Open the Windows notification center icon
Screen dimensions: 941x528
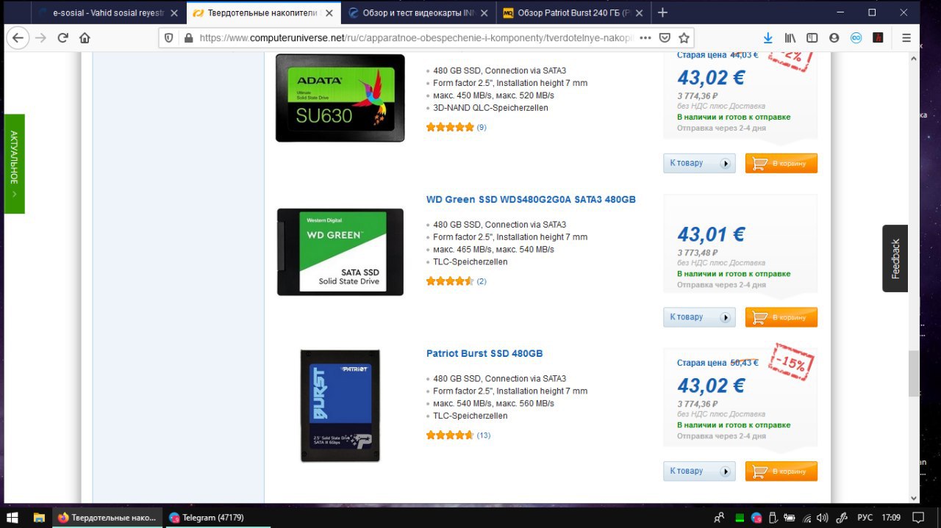[917, 518]
